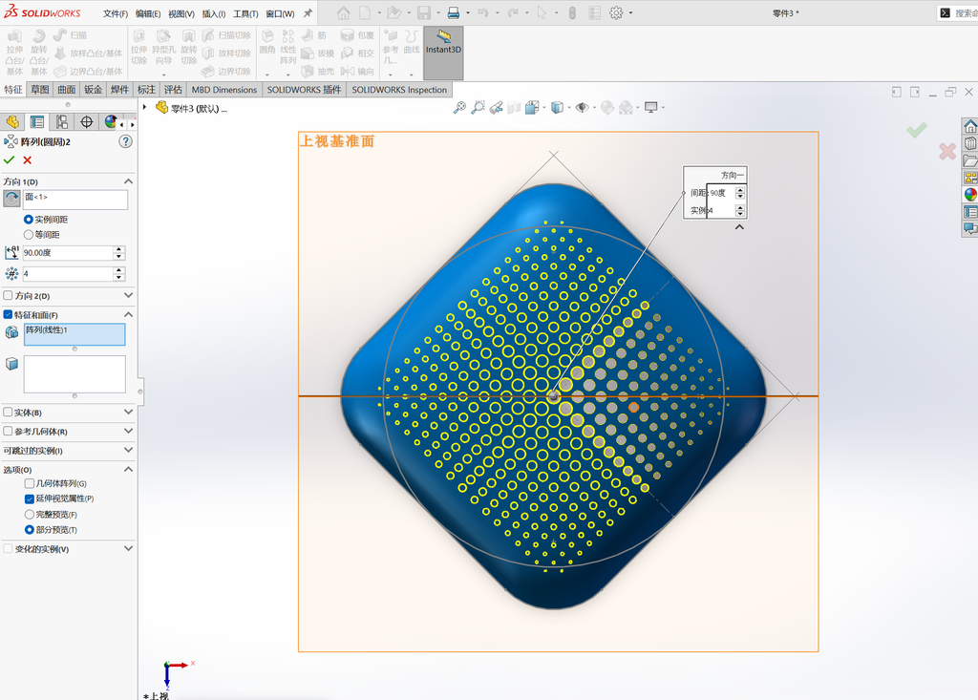978x700 pixels.
Task: Check the 几何体阵列(G) option
Action: click(x=30, y=483)
